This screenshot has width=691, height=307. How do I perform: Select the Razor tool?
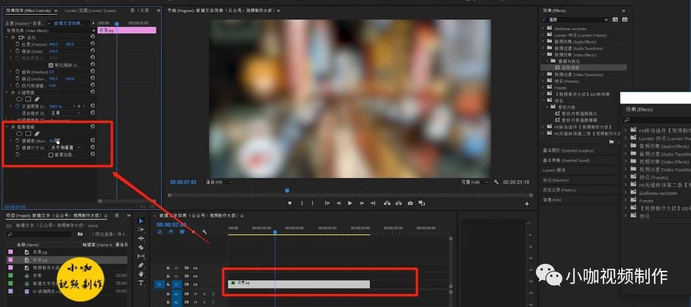(x=141, y=247)
